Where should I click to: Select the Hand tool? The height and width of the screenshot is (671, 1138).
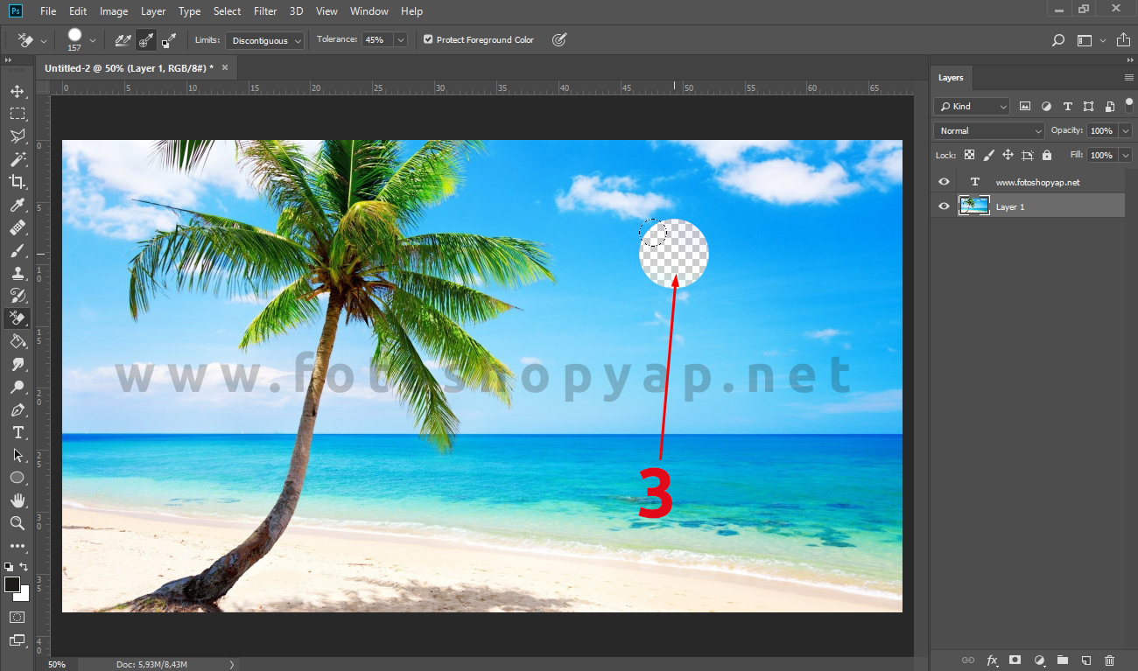(x=17, y=500)
